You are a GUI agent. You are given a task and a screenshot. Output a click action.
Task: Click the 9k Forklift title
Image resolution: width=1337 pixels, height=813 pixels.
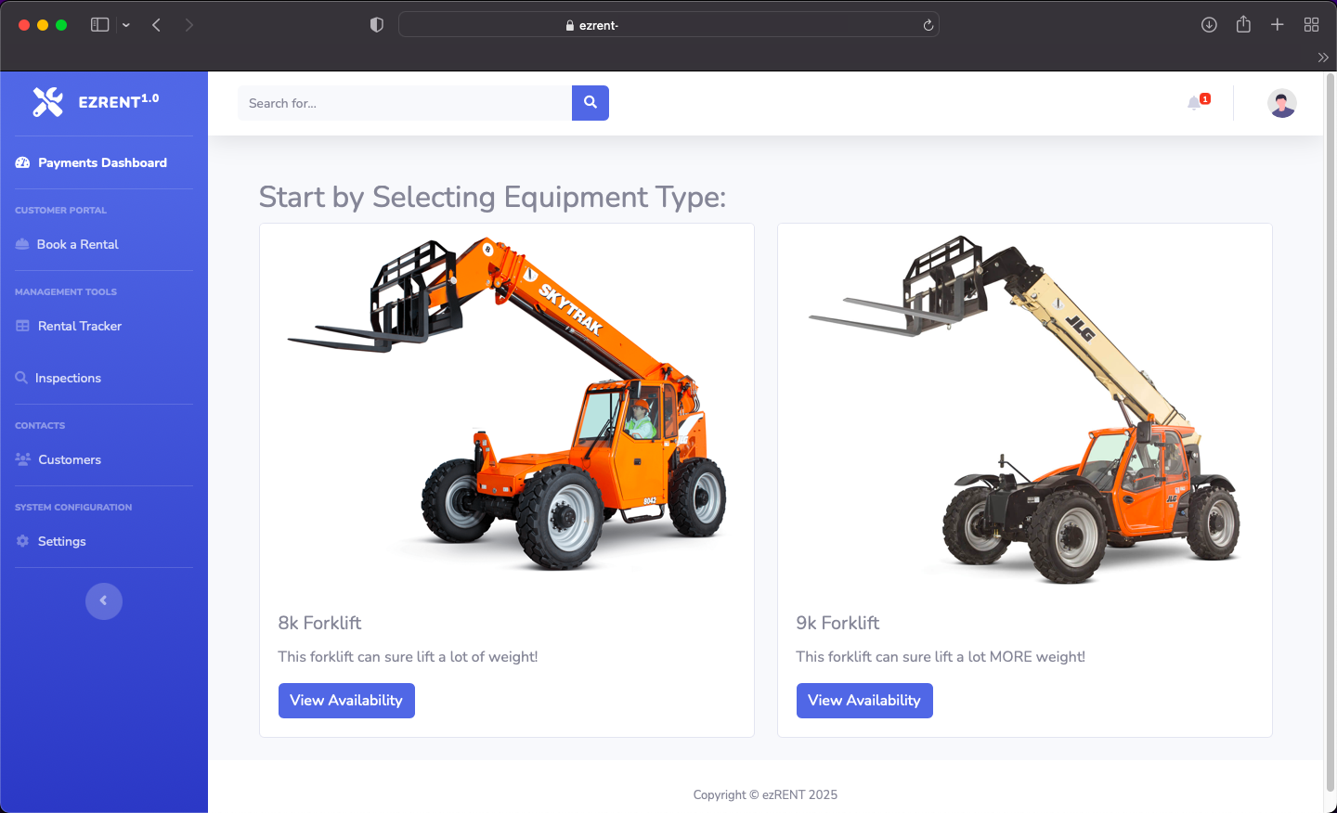[x=837, y=623]
